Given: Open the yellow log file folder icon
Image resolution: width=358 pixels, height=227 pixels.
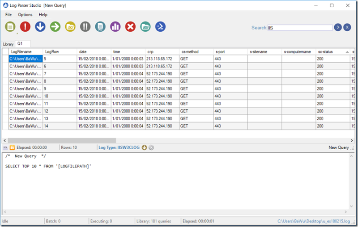Looking at the screenshot, I should pyautogui.click(x=70, y=27).
